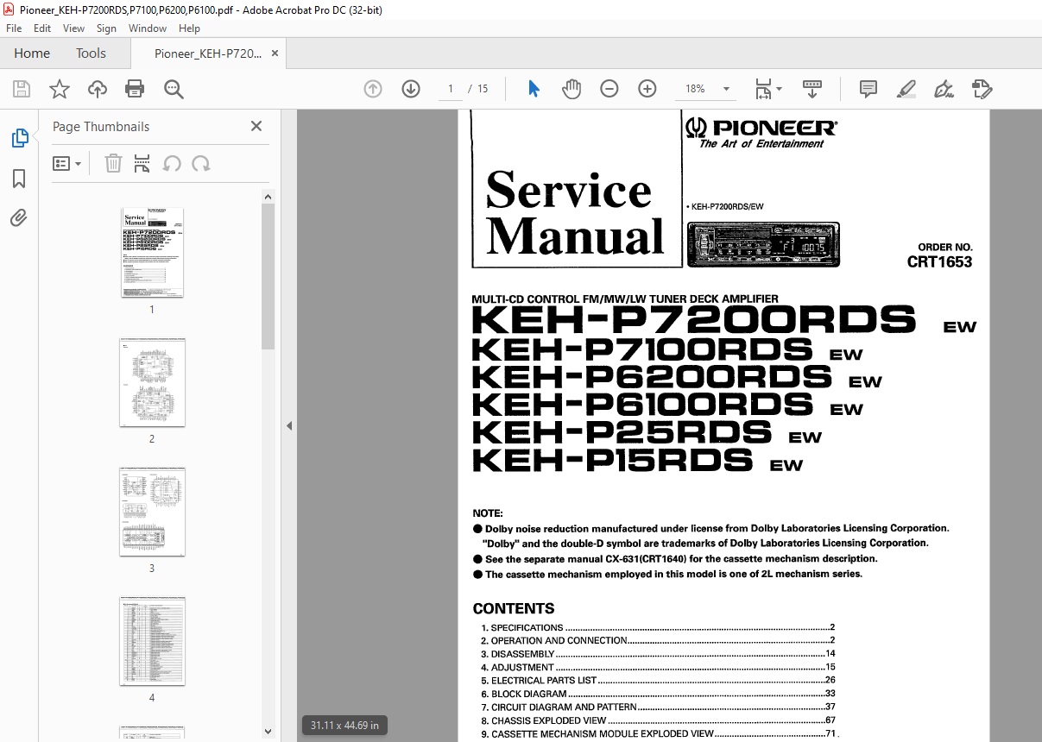Viewport: 1042px width, 742px height.
Task: Rotate page clockwise
Action: 201,163
